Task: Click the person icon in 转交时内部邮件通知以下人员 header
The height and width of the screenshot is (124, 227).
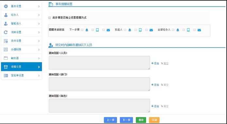Action: pos(51,45)
